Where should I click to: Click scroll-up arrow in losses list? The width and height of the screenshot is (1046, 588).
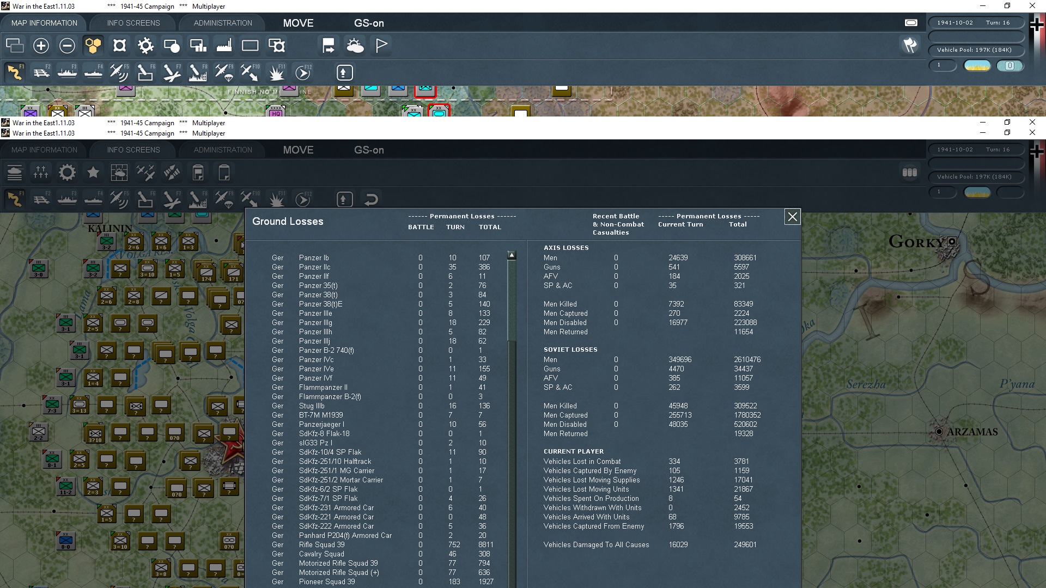click(512, 255)
